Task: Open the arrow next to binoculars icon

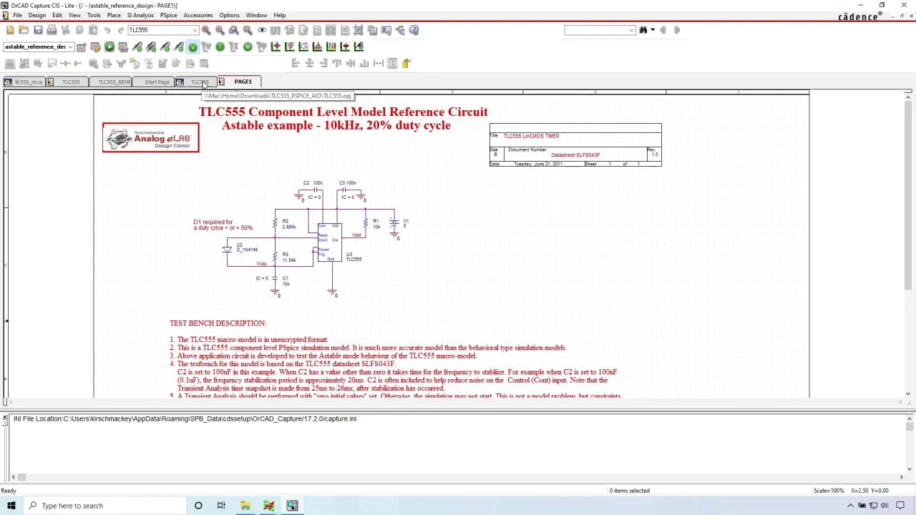Action: (652, 30)
